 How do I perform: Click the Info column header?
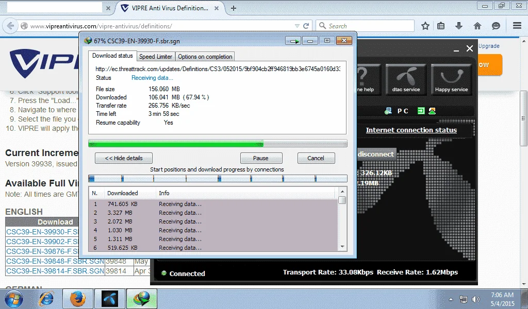164,193
